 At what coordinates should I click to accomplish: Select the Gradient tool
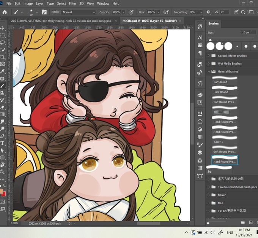pyautogui.click(x=2, y=114)
